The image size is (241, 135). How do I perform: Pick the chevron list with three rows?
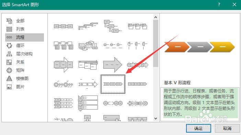pos(63,103)
